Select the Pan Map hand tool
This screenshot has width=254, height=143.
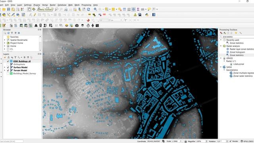(29, 10)
